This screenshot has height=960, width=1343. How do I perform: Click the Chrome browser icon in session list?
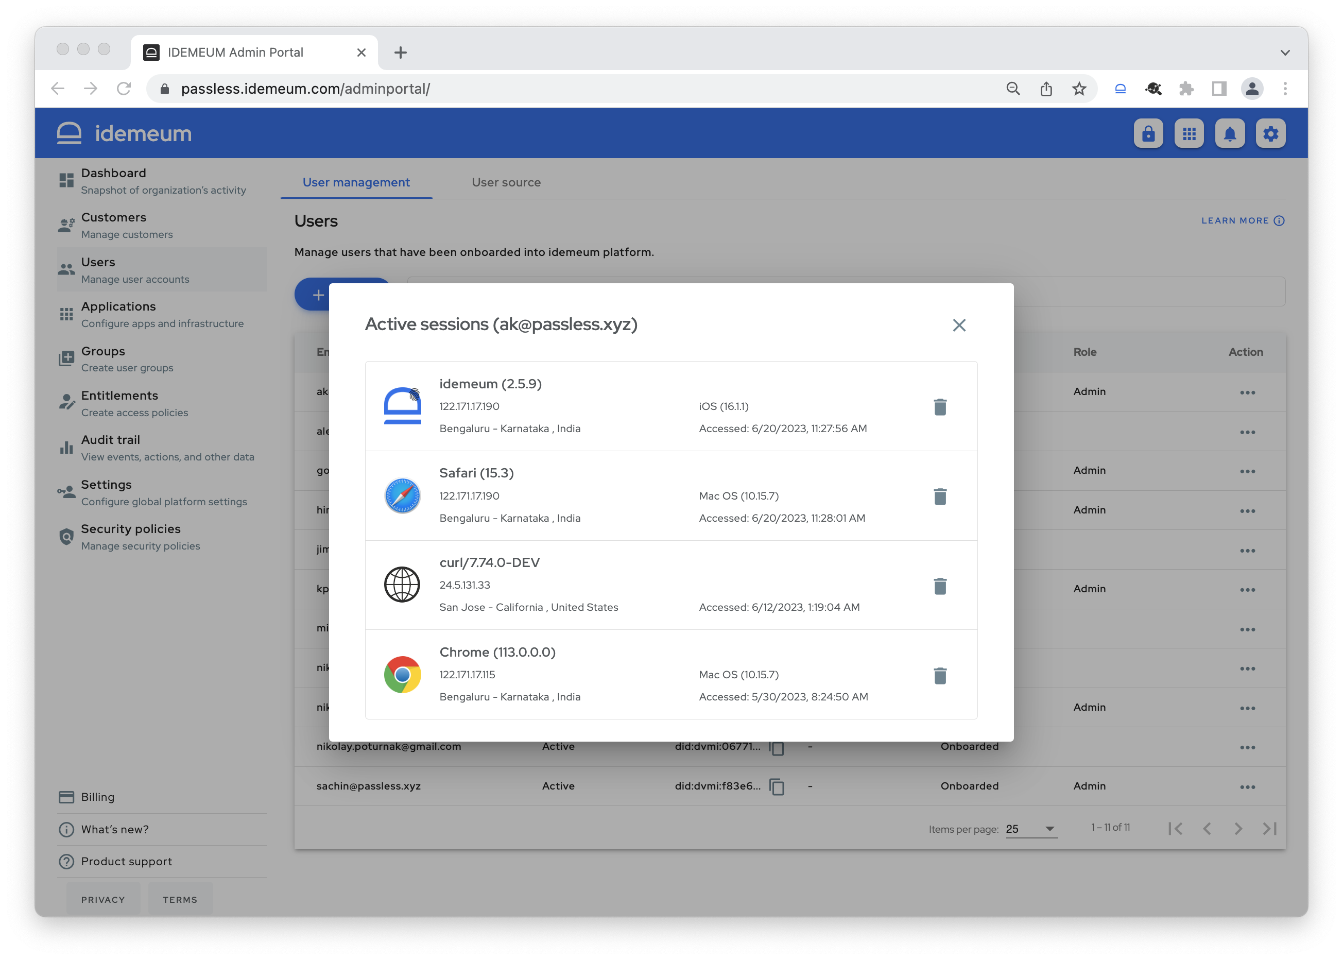tap(402, 675)
